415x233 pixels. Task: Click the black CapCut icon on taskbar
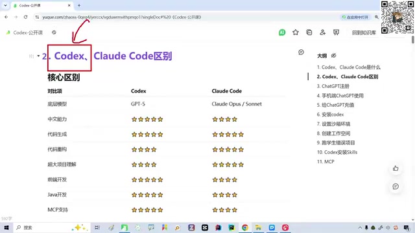pos(205,227)
